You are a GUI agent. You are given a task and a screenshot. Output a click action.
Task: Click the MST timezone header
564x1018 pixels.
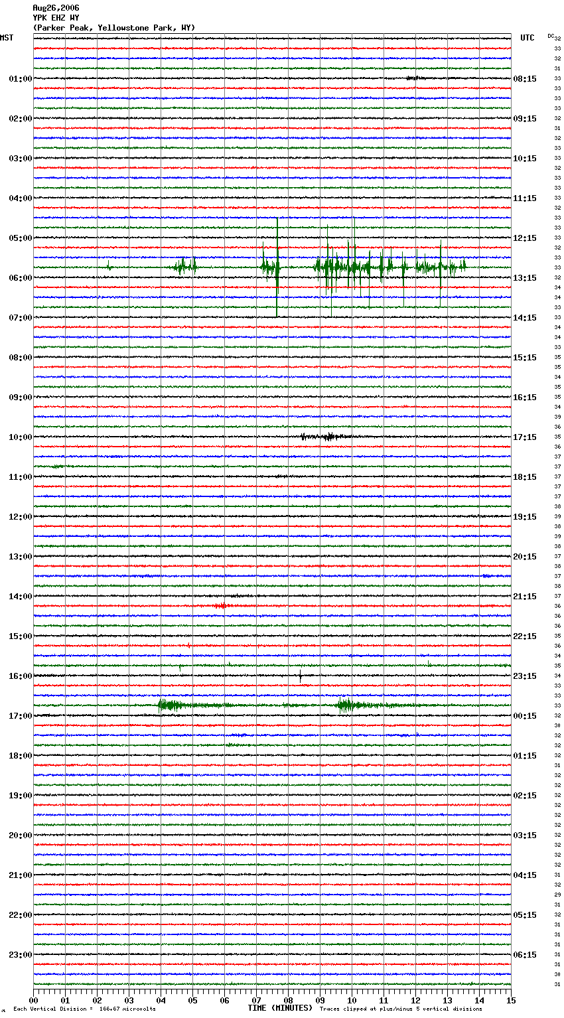pyautogui.click(x=7, y=38)
